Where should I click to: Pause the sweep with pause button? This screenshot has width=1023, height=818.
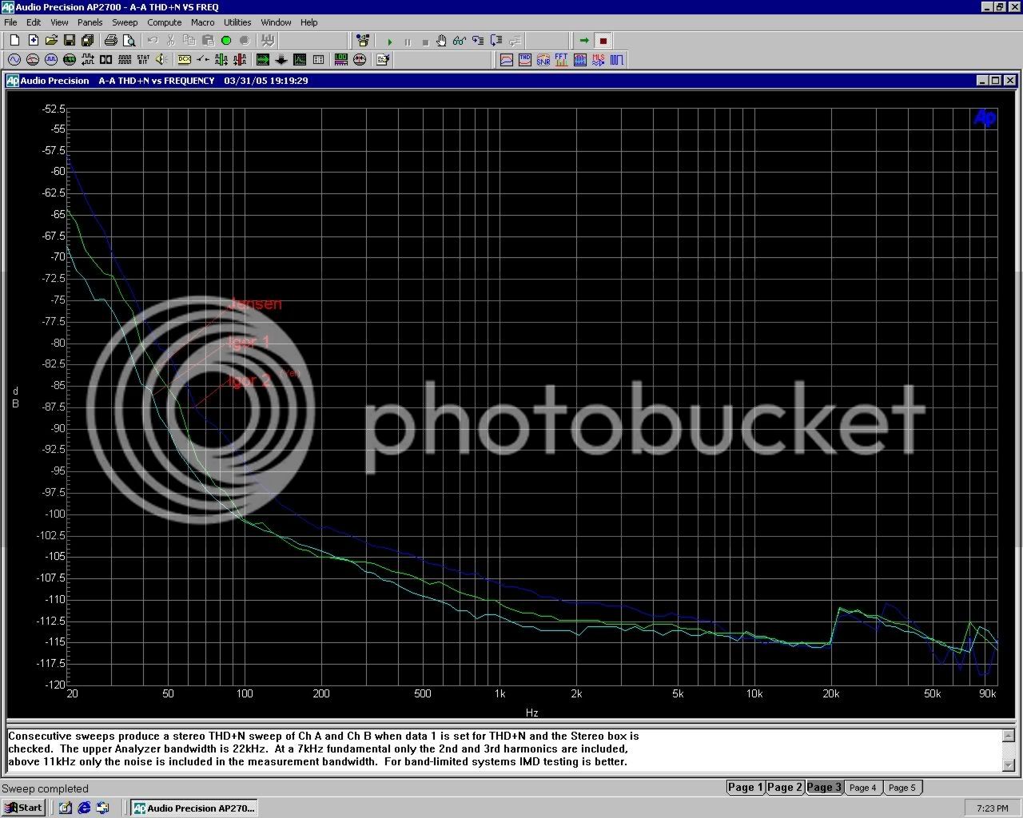(408, 41)
